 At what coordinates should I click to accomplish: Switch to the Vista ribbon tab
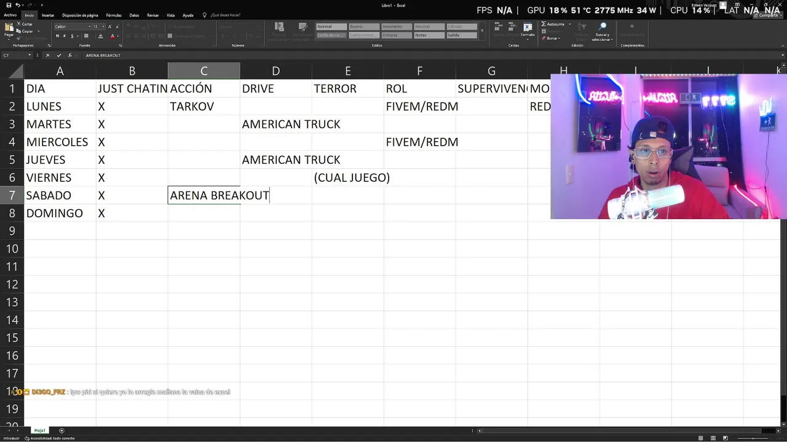tap(170, 15)
